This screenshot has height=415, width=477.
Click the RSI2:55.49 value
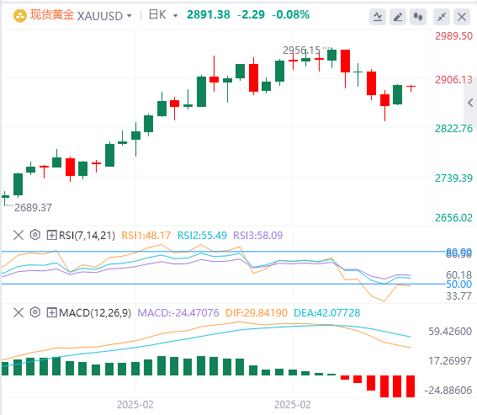(202, 236)
